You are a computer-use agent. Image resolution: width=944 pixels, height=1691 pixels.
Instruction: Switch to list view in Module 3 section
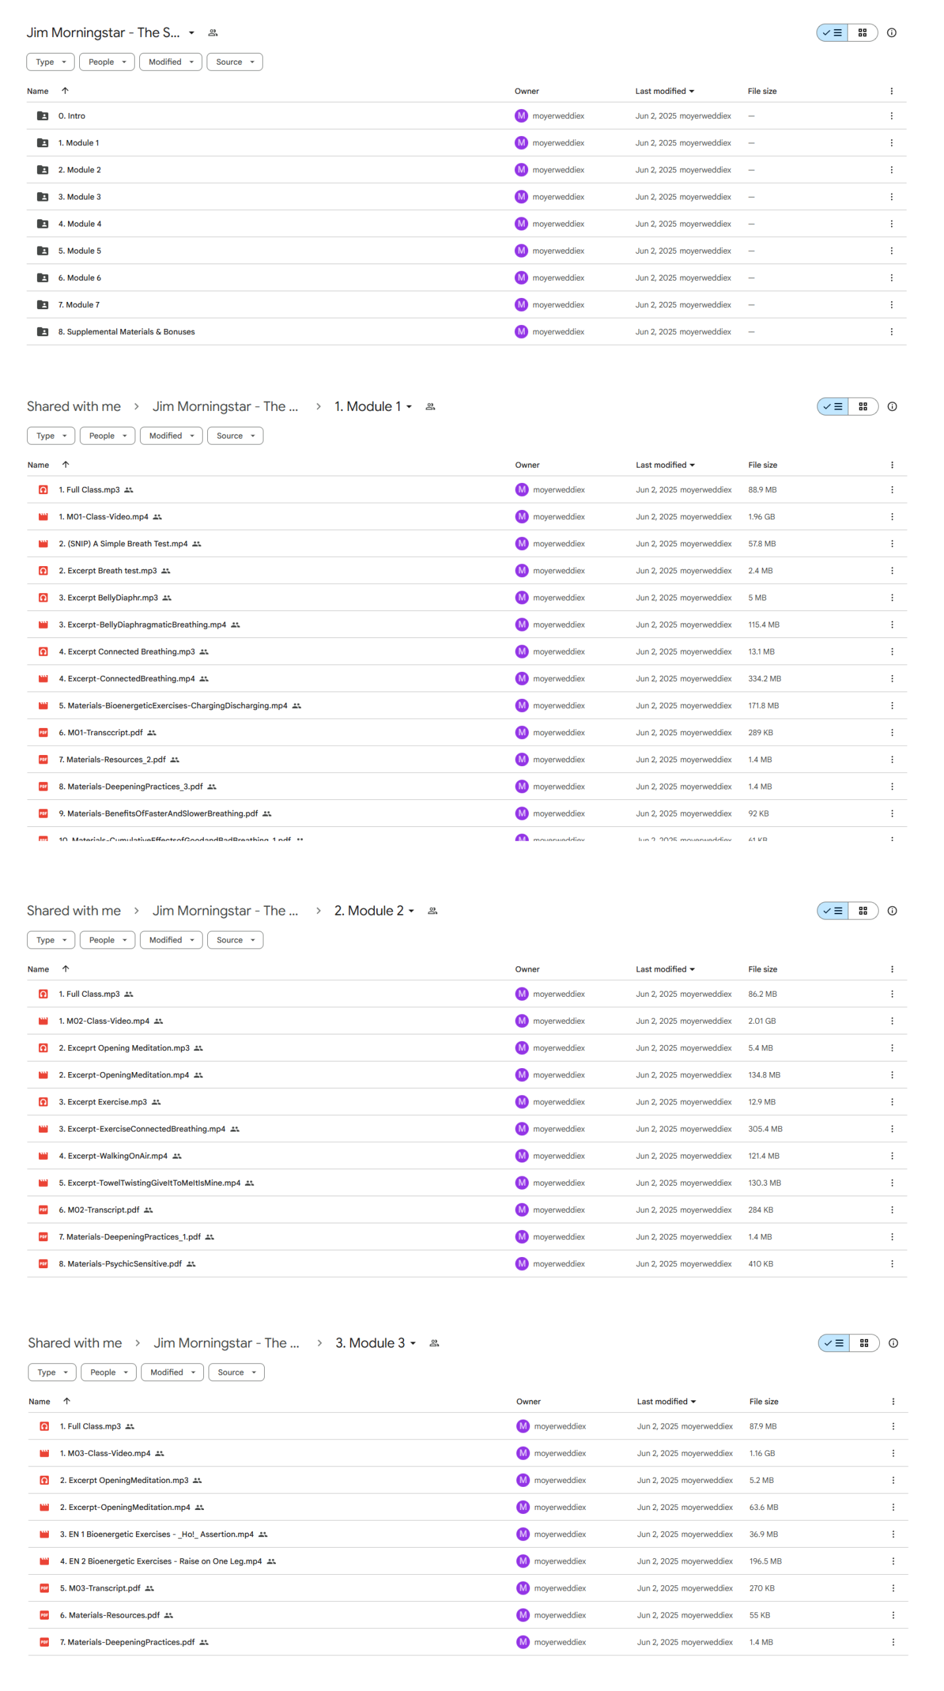click(834, 1342)
